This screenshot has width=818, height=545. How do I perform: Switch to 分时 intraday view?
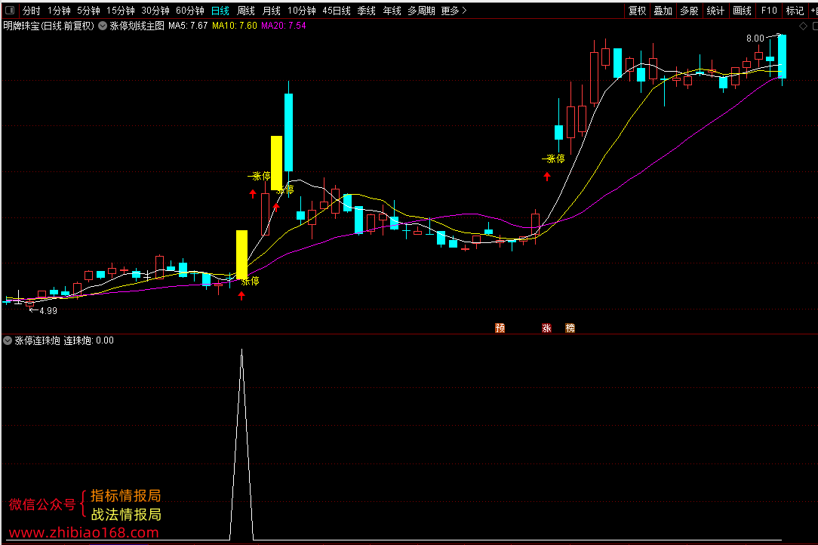(31, 11)
